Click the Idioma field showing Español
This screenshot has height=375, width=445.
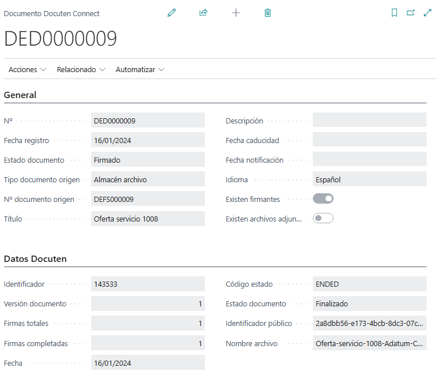(369, 179)
